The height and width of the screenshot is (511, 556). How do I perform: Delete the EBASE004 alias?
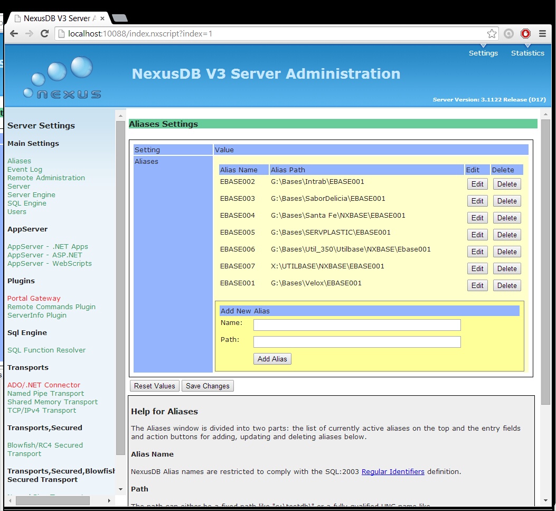pyautogui.click(x=507, y=218)
